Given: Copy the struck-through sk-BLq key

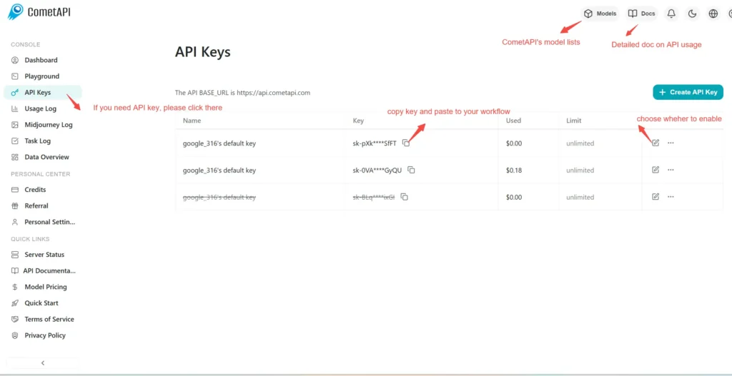Looking at the screenshot, I should (x=404, y=197).
